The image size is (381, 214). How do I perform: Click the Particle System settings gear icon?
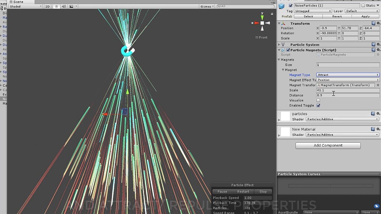coord(378,45)
